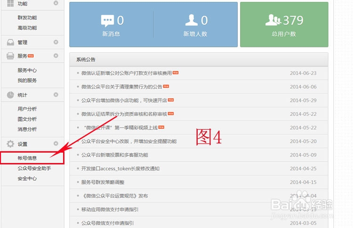
Task: Open 群发功能 in the sidebar
Action: tap(27, 17)
